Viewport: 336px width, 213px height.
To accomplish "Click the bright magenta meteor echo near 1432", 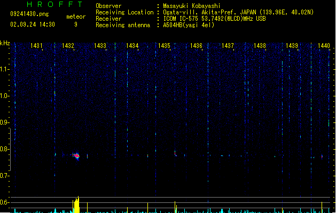I will (x=76, y=155).
